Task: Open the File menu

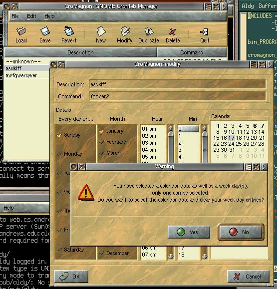Action: [15, 16]
